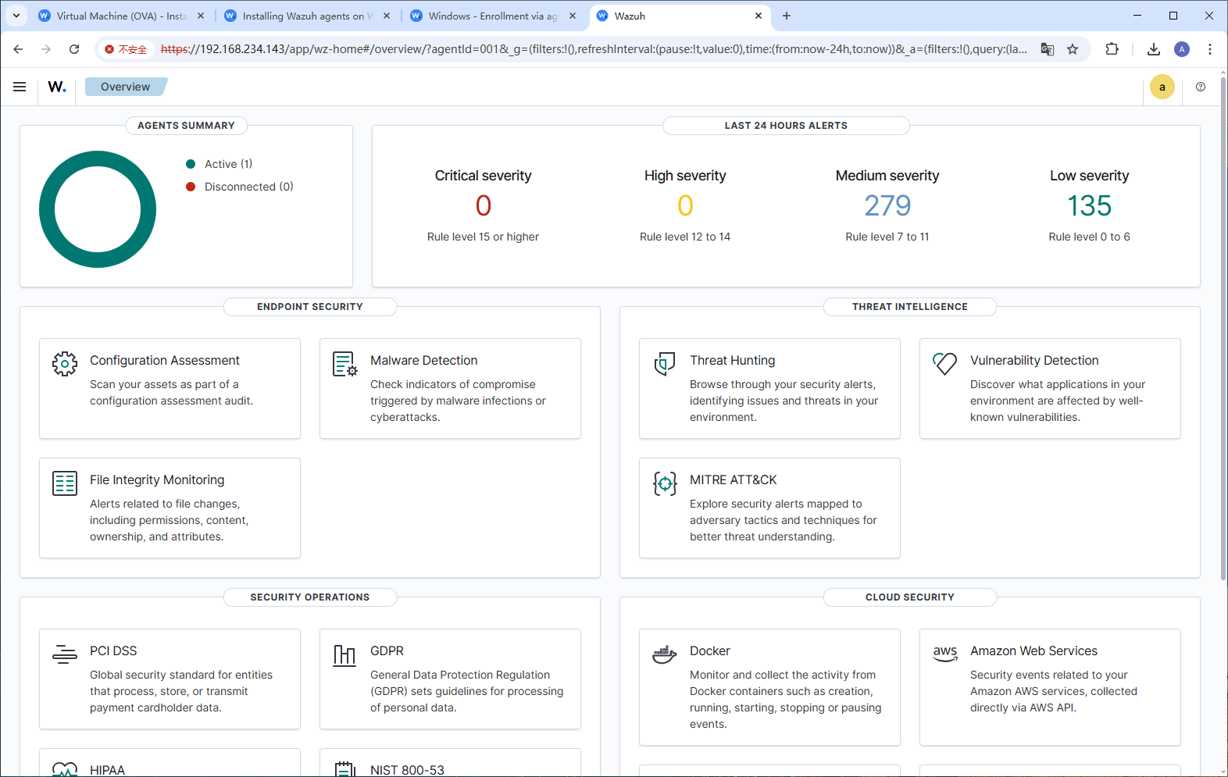Open the File Integrity Monitoring module
Viewport: 1228px width, 777px height.
pos(170,508)
